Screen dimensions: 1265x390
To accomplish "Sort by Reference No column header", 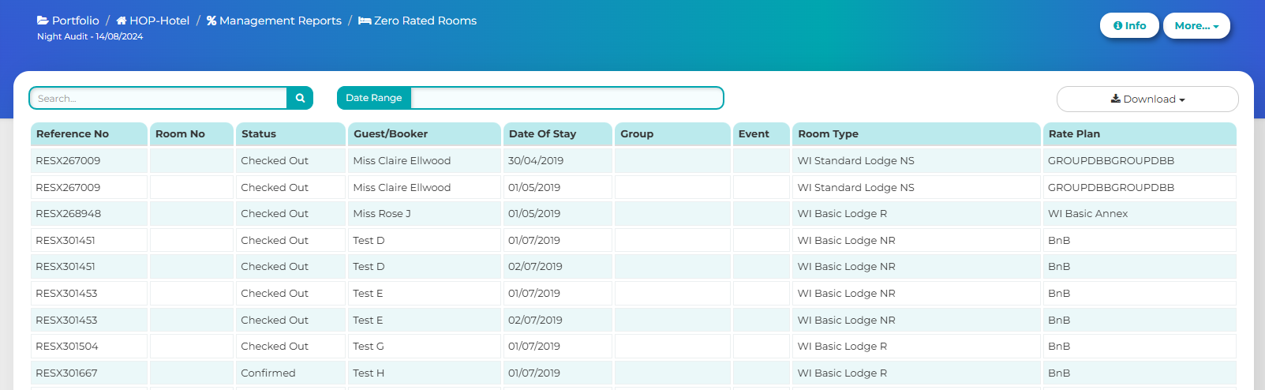I will 89,133.
